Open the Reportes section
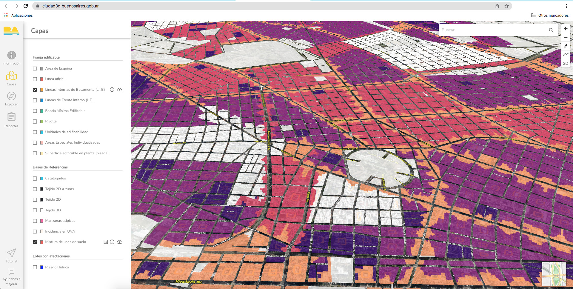This screenshot has width=573, height=289. click(x=11, y=119)
